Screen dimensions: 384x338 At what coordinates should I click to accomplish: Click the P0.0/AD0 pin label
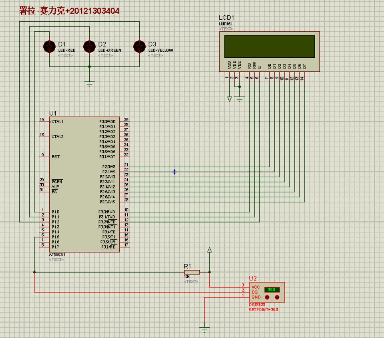point(107,121)
